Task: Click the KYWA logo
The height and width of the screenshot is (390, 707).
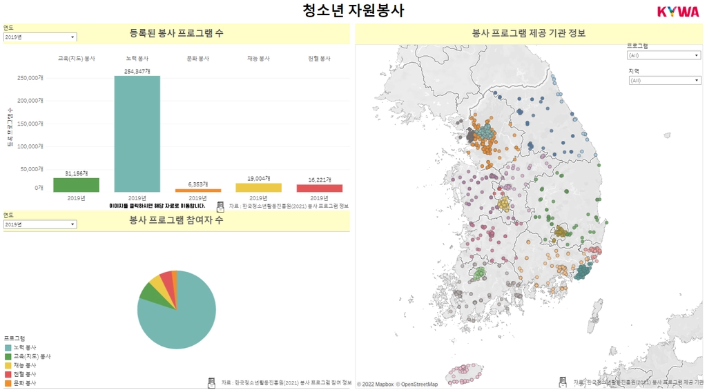Action: (678, 11)
